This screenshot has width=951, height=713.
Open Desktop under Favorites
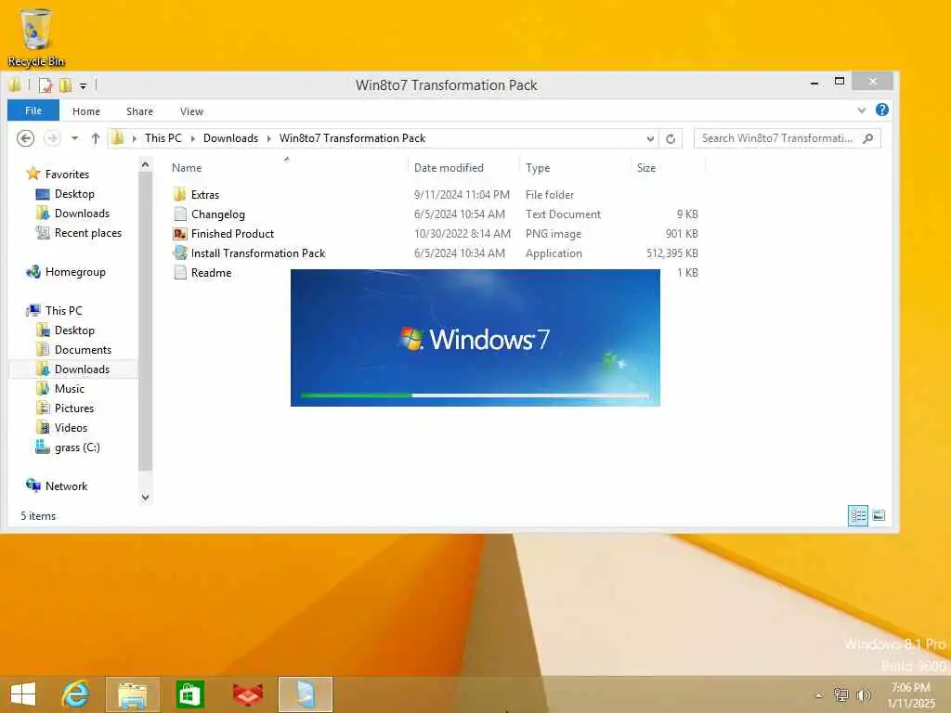[x=74, y=194]
